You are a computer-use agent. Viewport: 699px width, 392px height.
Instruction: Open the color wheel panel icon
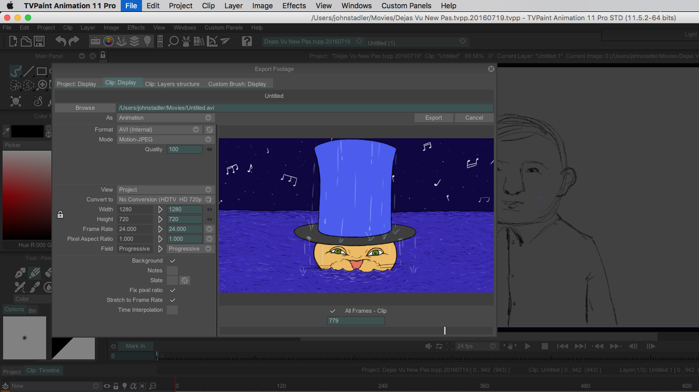108,41
